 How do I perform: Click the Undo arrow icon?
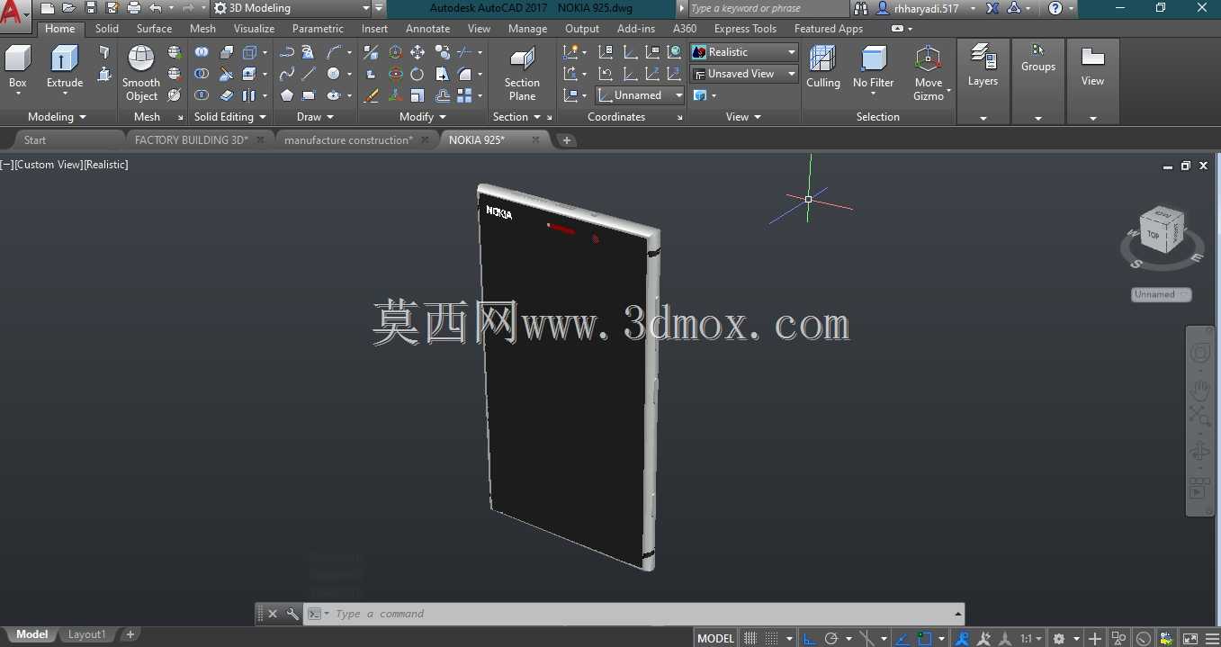pyautogui.click(x=156, y=8)
